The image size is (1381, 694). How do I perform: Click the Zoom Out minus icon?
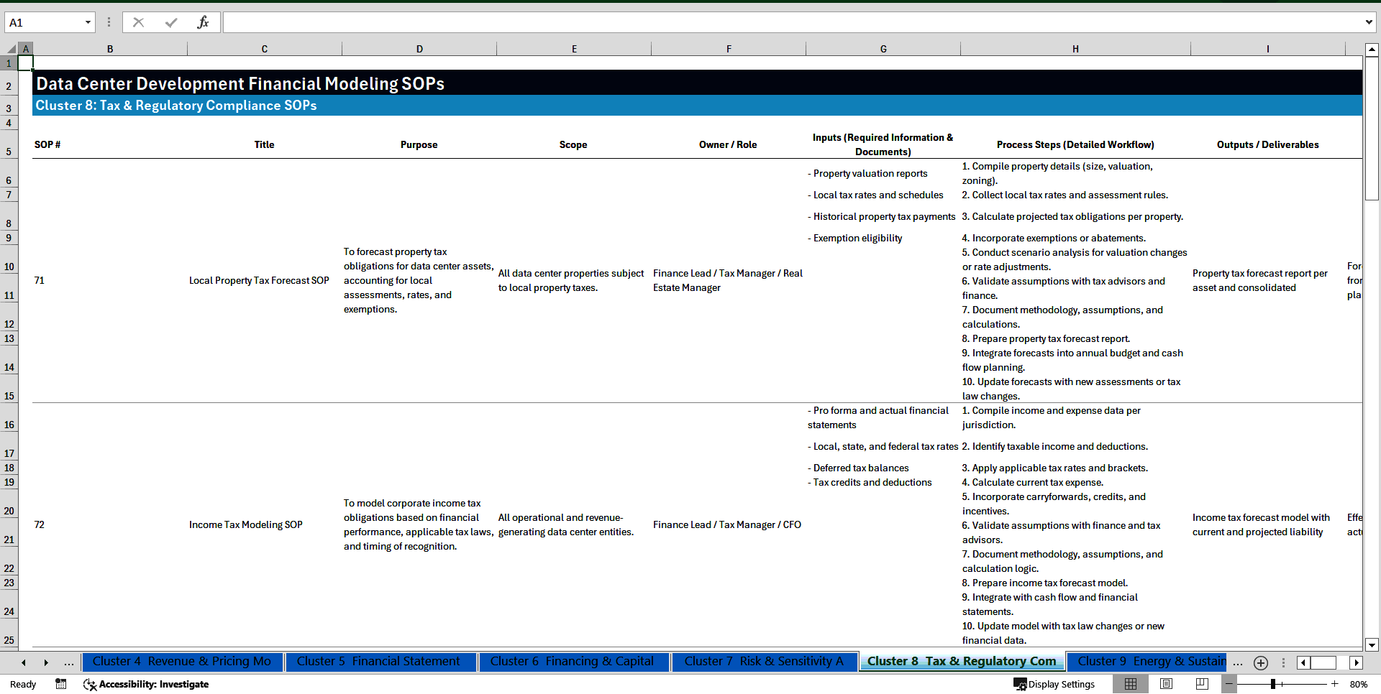pos(1229,684)
